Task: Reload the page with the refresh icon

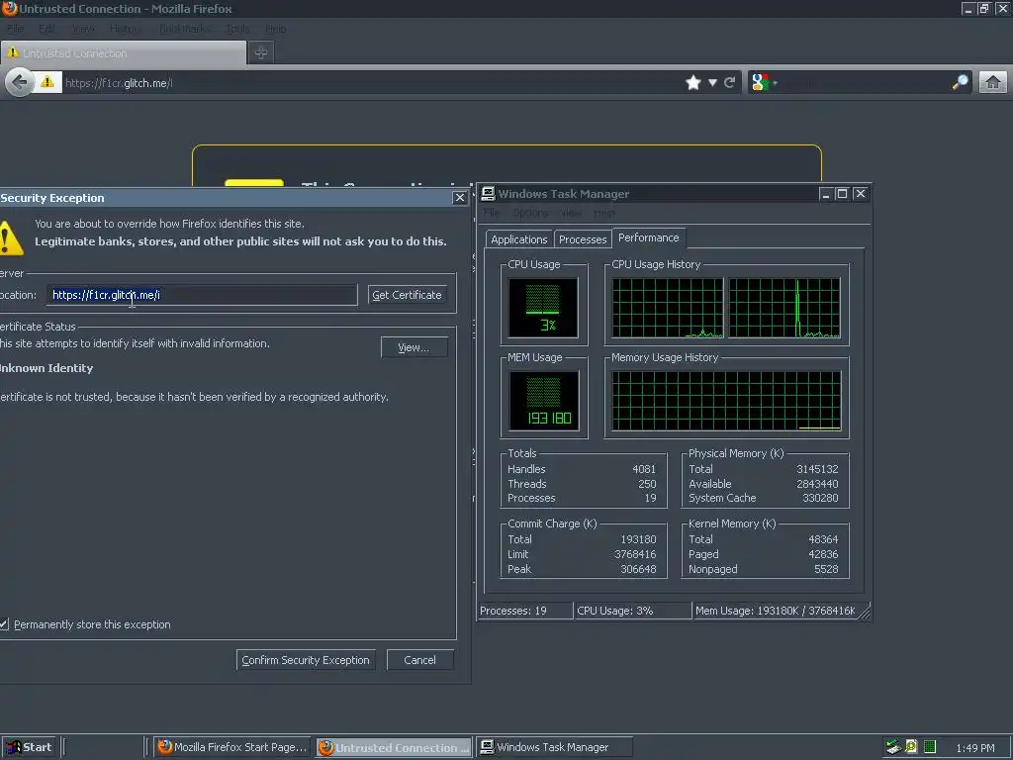Action: [730, 82]
